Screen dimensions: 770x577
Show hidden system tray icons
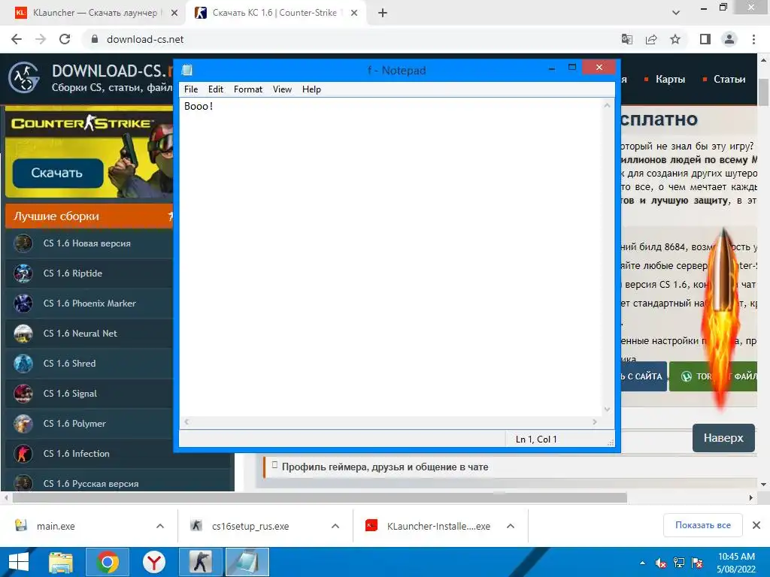coord(642,563)
